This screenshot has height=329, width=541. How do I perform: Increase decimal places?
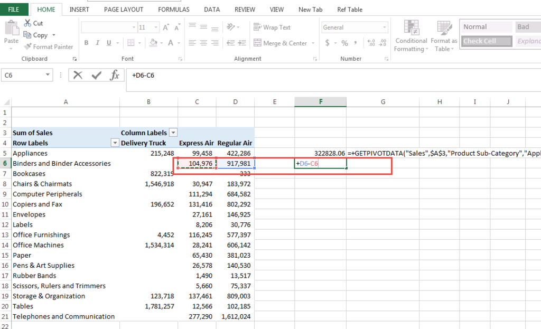point(371,43)
